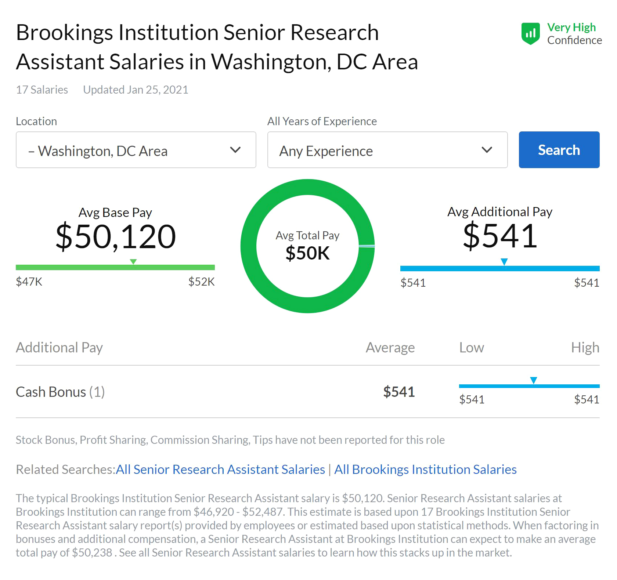Click the blue Avg Additional Pay range bar
Viewport: 617px width, 580px height.
[x=500, y=268]
